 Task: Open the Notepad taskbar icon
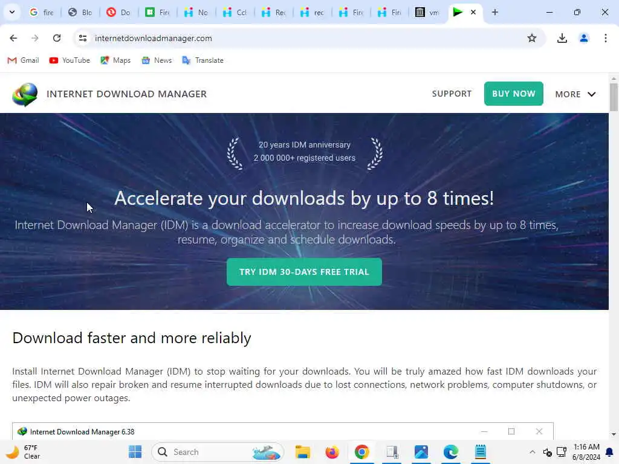point(480,452)
